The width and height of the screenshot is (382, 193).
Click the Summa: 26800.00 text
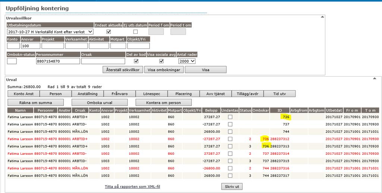(x=24, y=87)
